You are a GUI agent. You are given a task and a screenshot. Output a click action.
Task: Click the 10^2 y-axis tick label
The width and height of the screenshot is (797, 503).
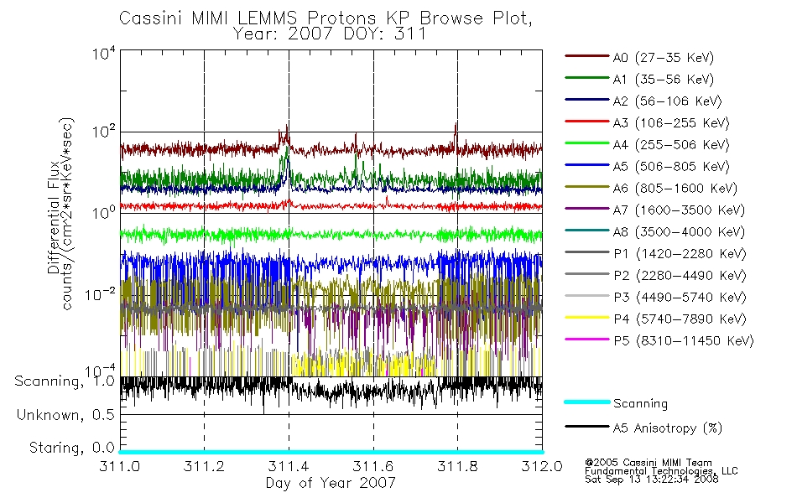(x=104, y=132)
